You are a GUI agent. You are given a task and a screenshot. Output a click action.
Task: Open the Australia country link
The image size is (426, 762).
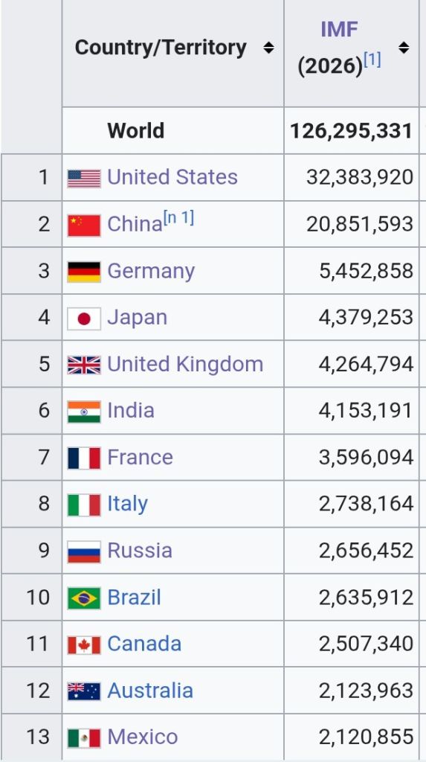click(150, 690)
